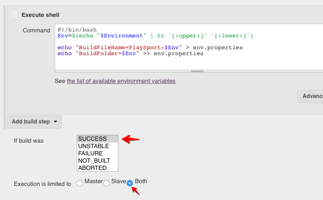The image size is (323, 200).
Task: Click the BuildFolder echo line in the script
Action: tap(130, 54)
